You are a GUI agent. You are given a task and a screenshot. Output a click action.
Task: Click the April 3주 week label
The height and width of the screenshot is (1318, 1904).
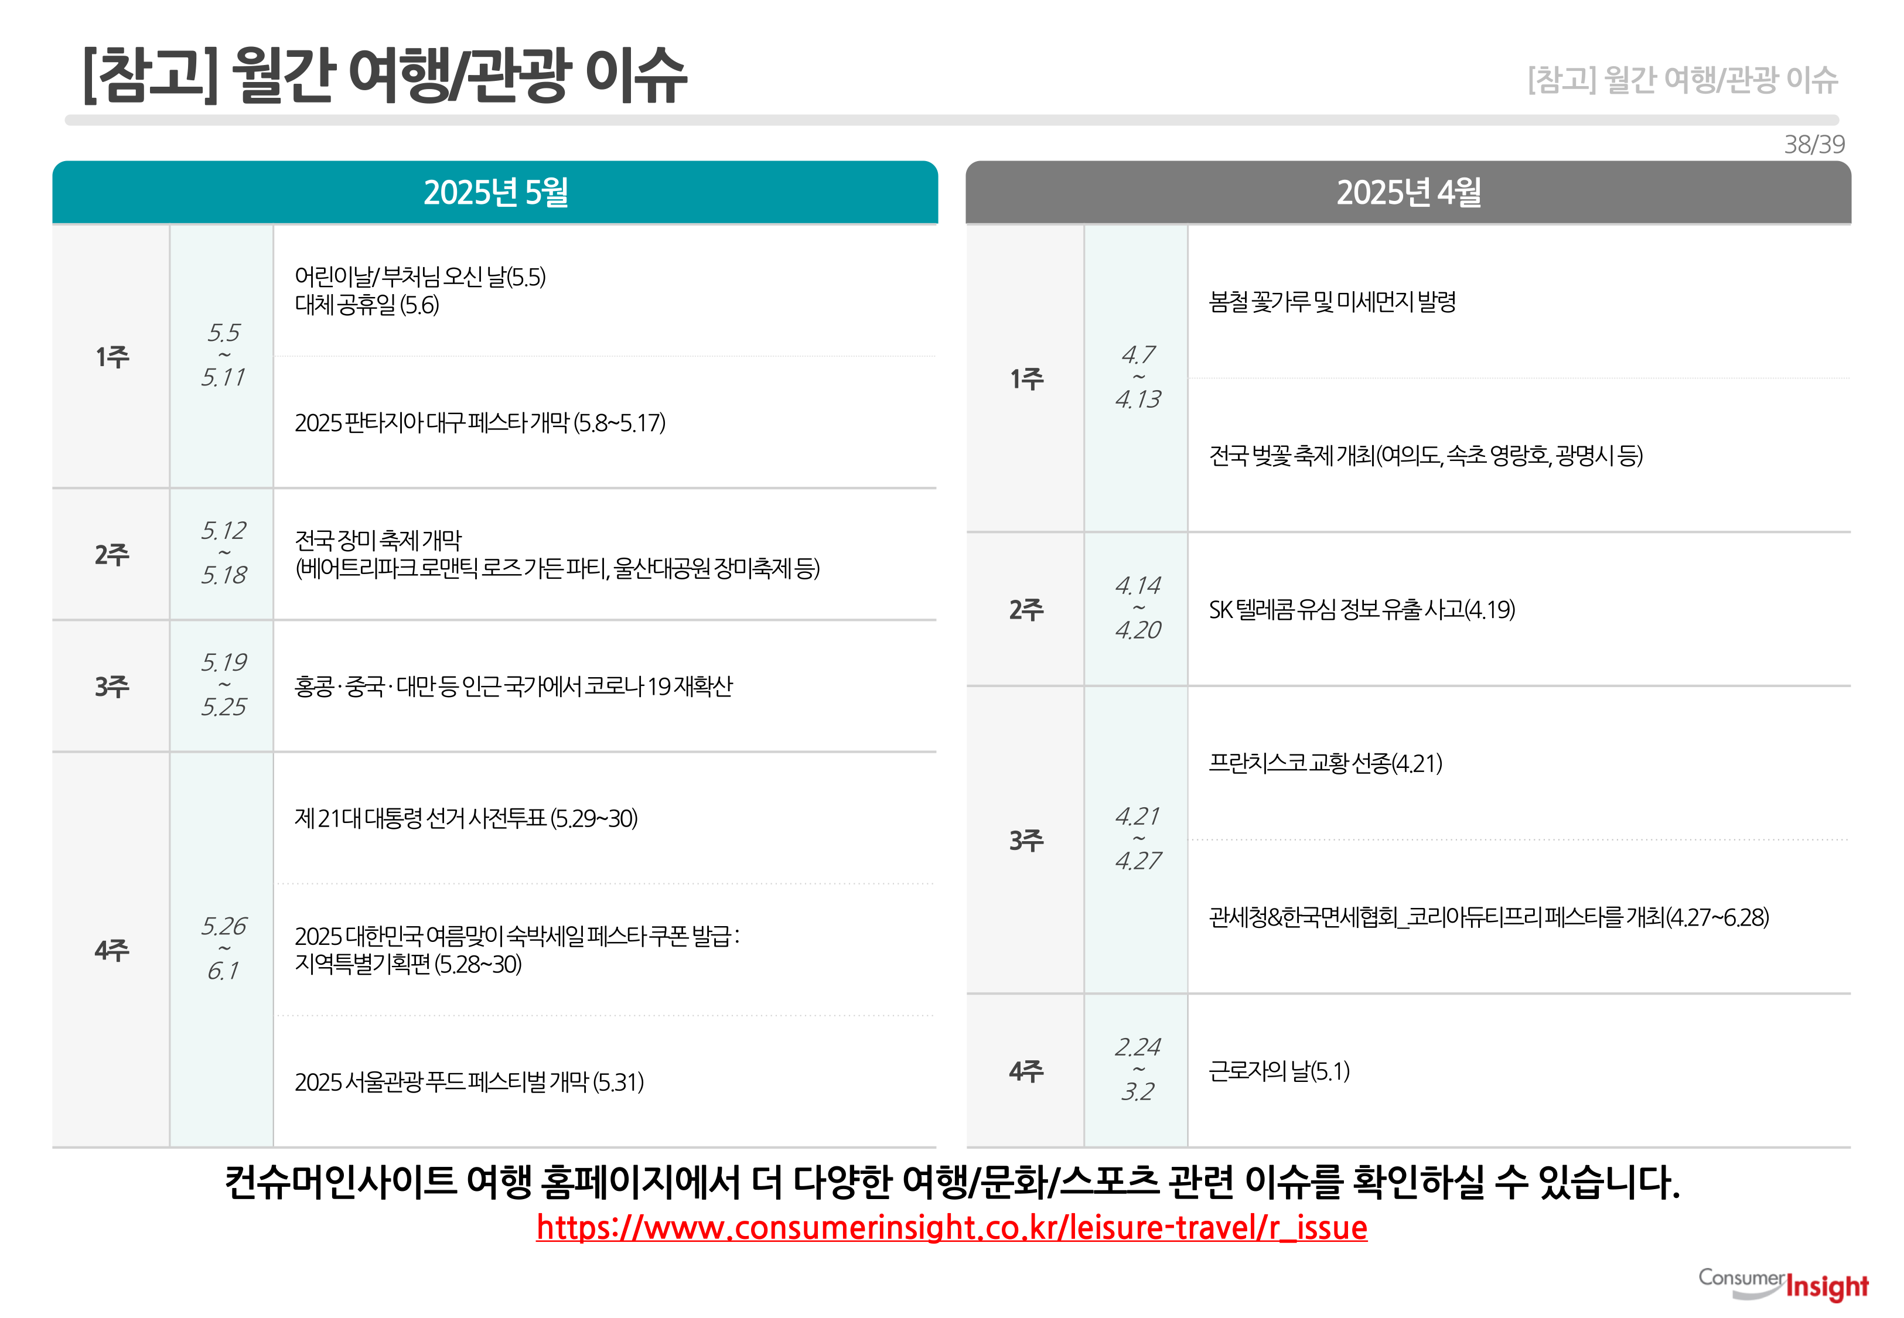1026,841
